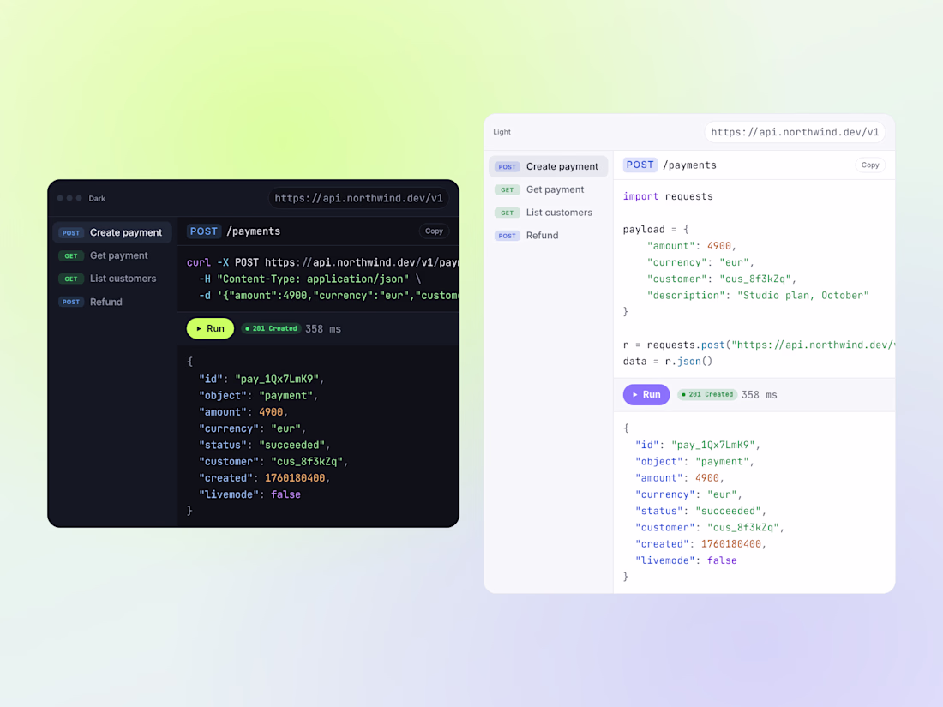This screenshot has width=943, height=707.
Task: Click the 1760180400 created value in Dark window
Action: point(295,478)
